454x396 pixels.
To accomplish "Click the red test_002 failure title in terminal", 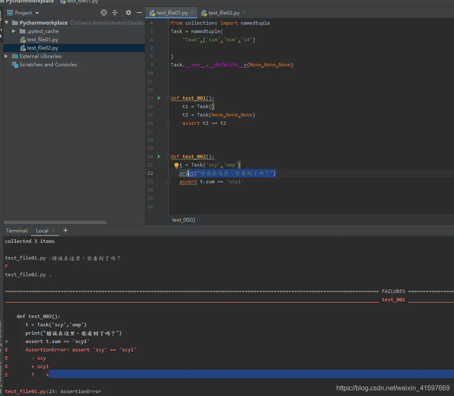I will click(393, 300).
